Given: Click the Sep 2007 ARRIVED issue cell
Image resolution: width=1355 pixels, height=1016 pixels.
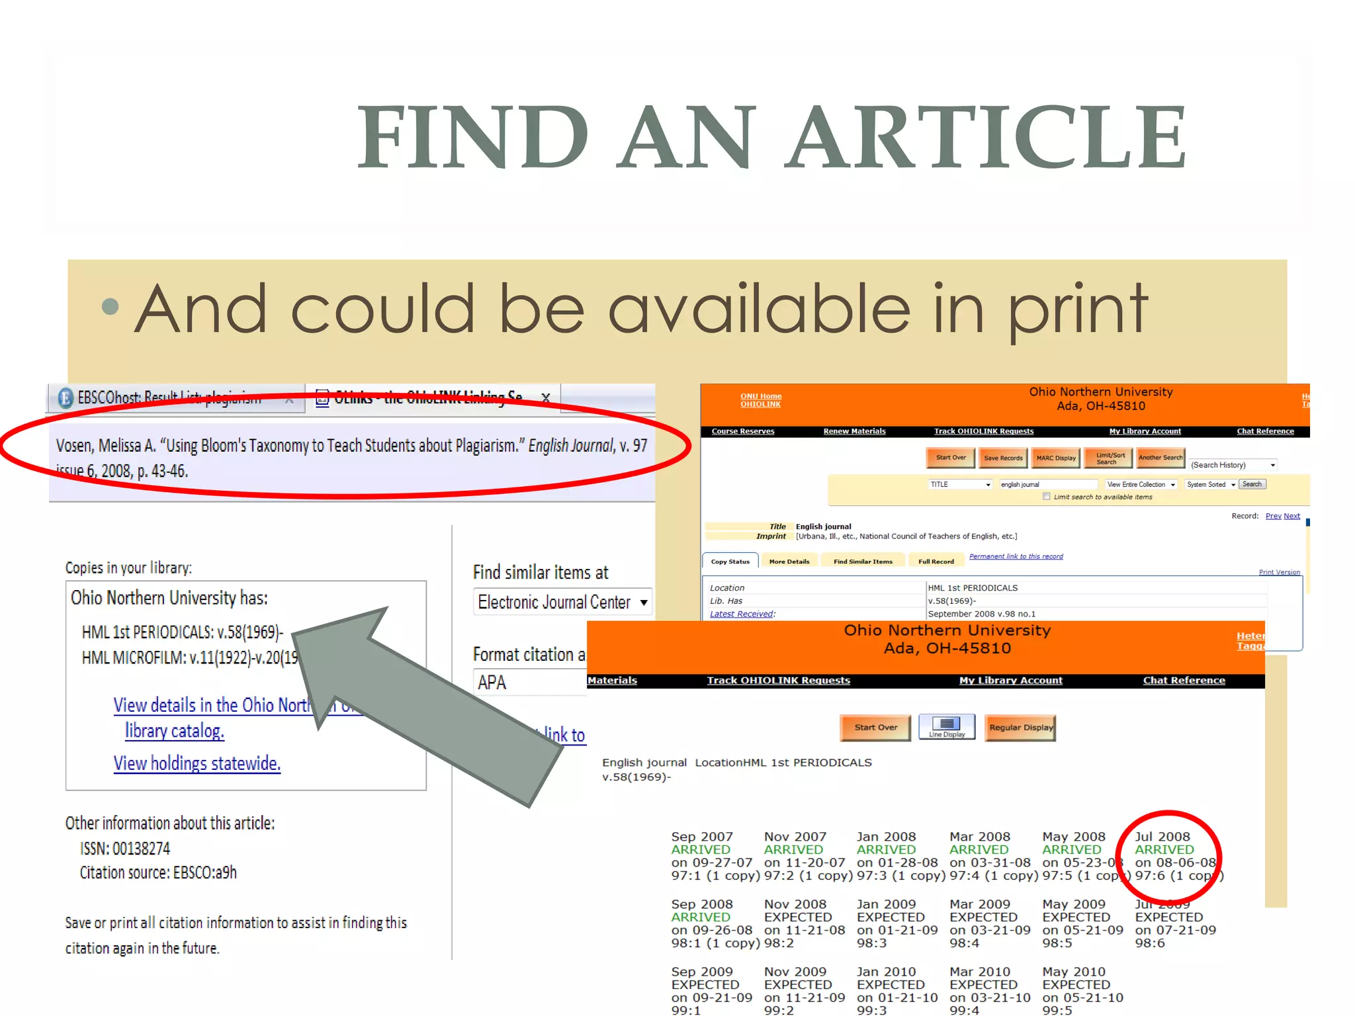Looking at the screenshot, I should click(x=715, y=856).
